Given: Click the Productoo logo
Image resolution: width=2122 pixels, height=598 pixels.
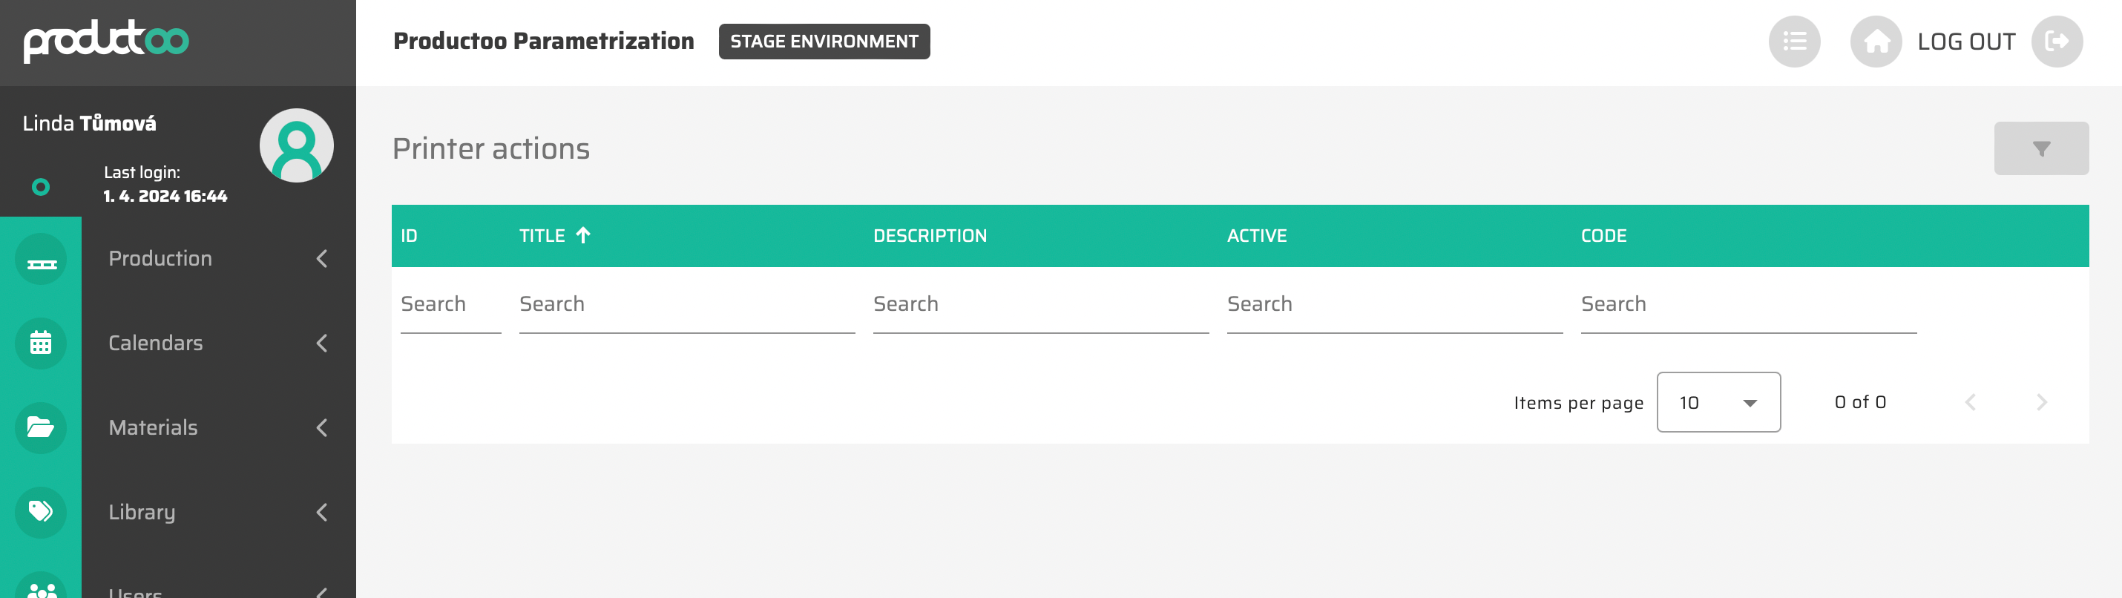Looking at the screenshot, I should [106, 40].
